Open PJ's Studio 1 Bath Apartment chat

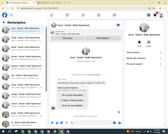(23, 124)
